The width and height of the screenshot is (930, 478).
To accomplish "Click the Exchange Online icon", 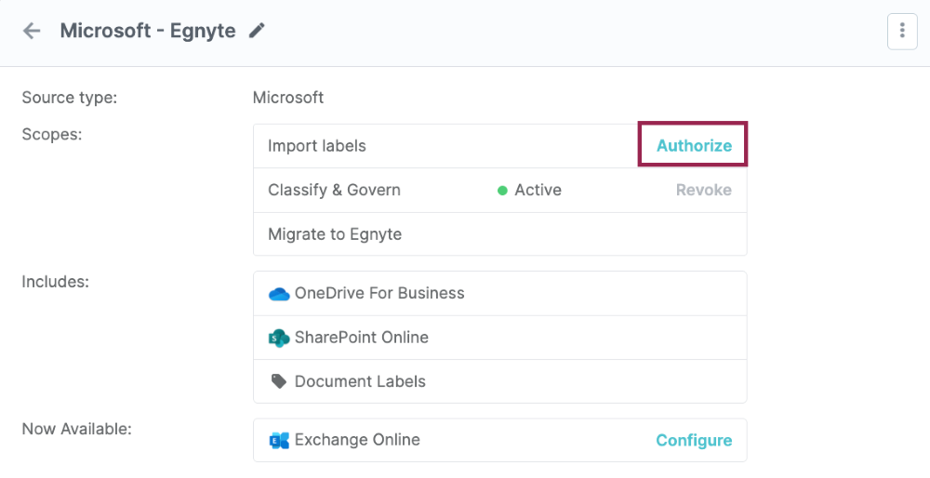I will tap(279, 440).
